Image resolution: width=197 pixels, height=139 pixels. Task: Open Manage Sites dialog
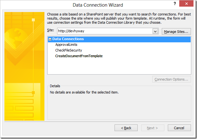coord(176,32)
